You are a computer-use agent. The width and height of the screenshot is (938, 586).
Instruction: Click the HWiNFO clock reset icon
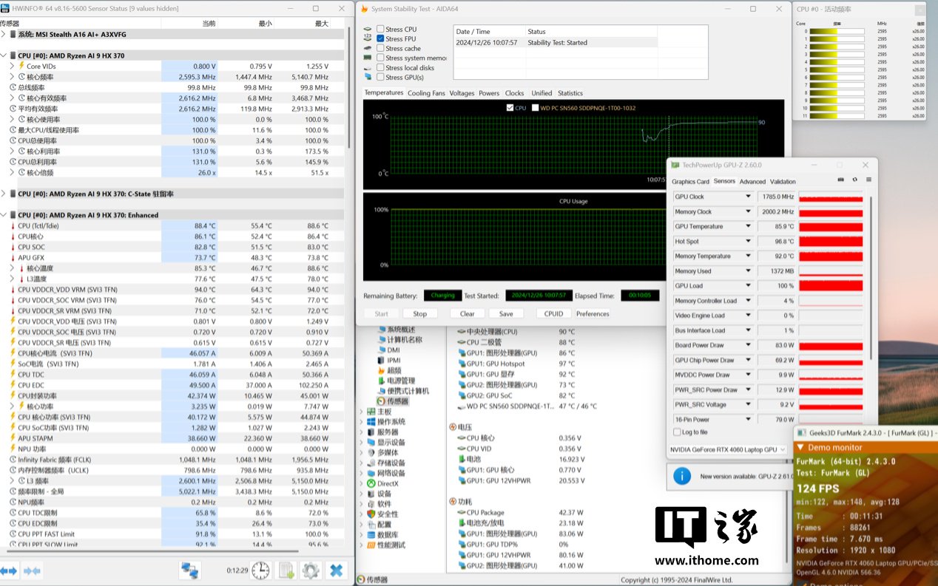click(x=260, y=570)
